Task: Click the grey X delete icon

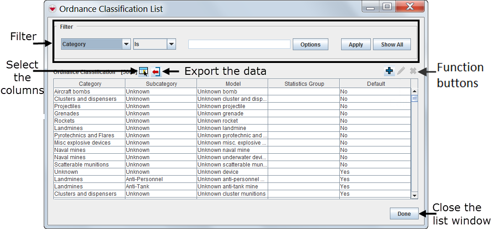Action: point(413,71)
